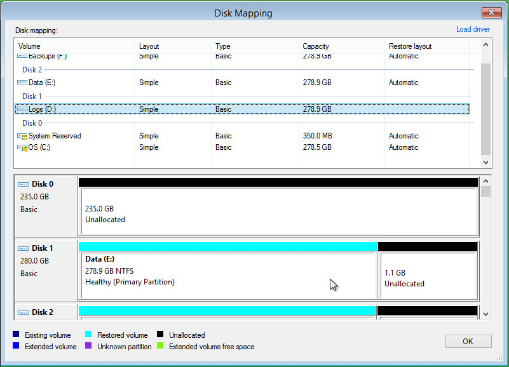Screen dimensions: 509x367
Task: Click the System Reserved volume icon
Action: [x=22, y=136]
